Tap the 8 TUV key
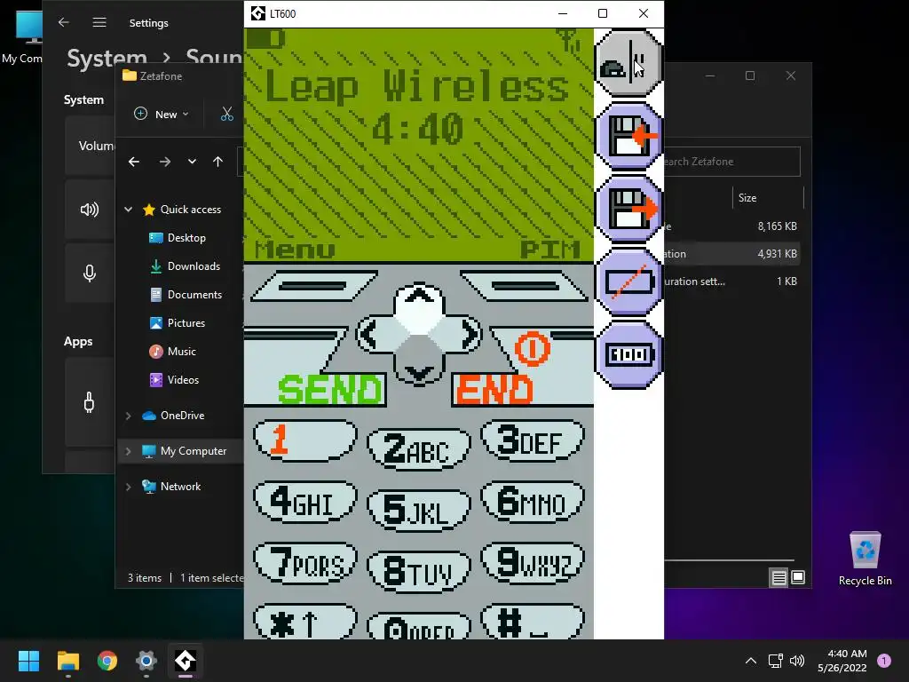 click(x=419, y=572)
